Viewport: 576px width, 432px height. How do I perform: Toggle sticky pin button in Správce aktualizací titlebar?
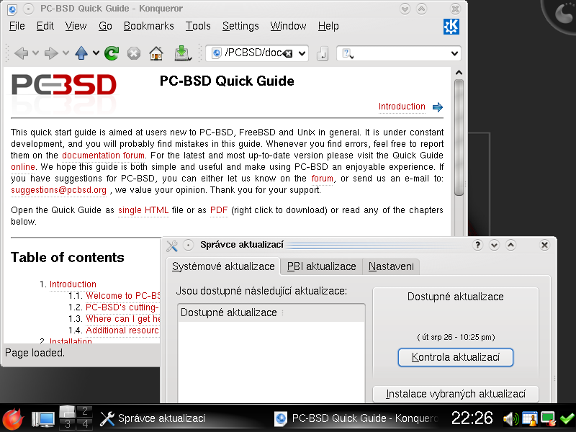[x=188, y=245]
